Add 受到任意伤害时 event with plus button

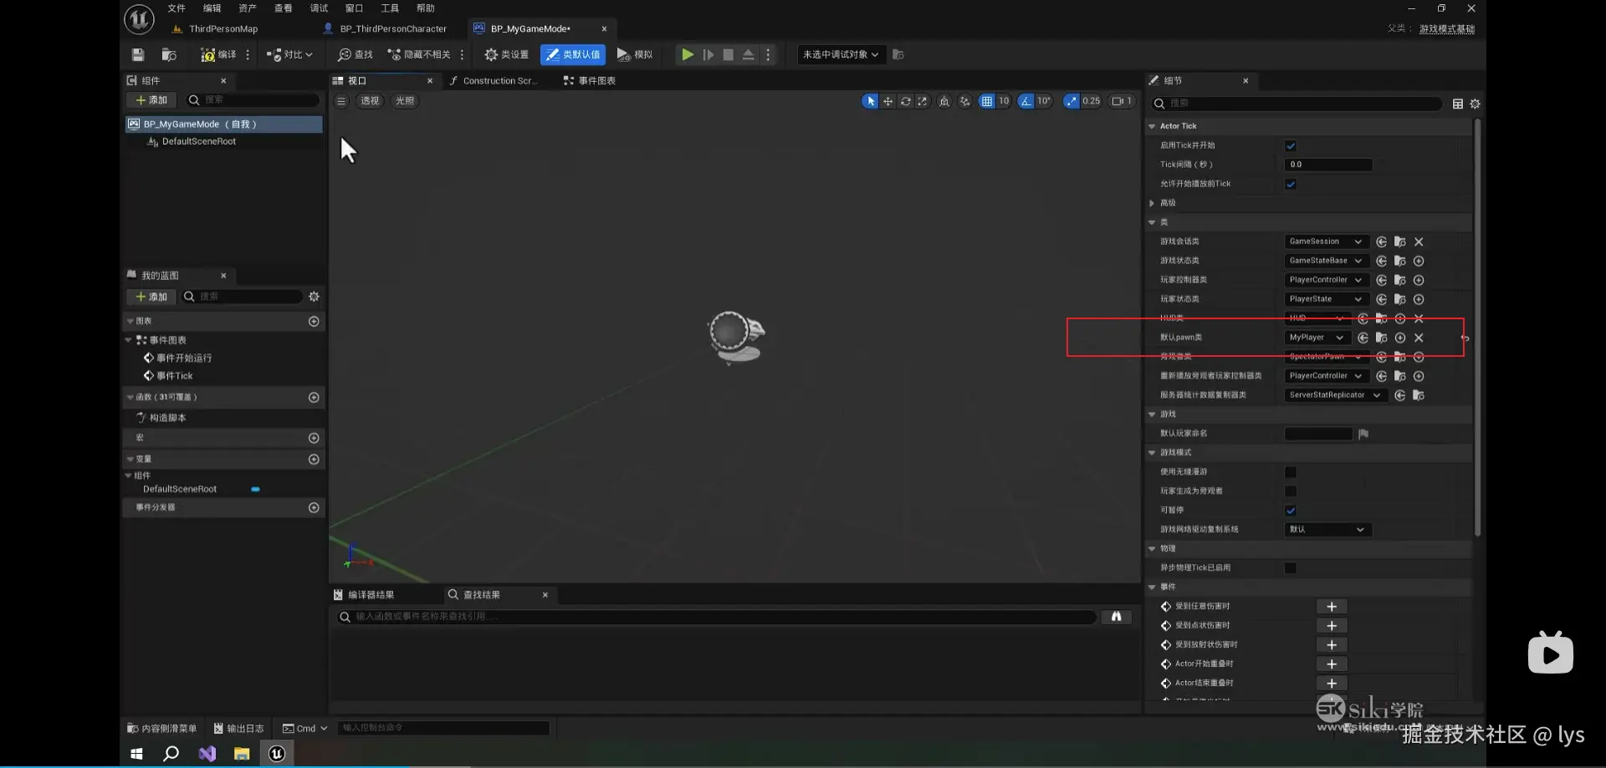click(1332, 607)
